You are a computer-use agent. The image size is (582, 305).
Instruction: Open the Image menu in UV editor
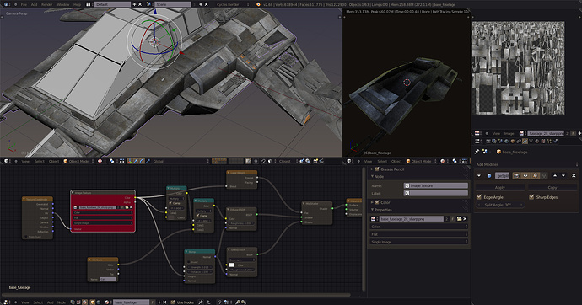[509, 133]
